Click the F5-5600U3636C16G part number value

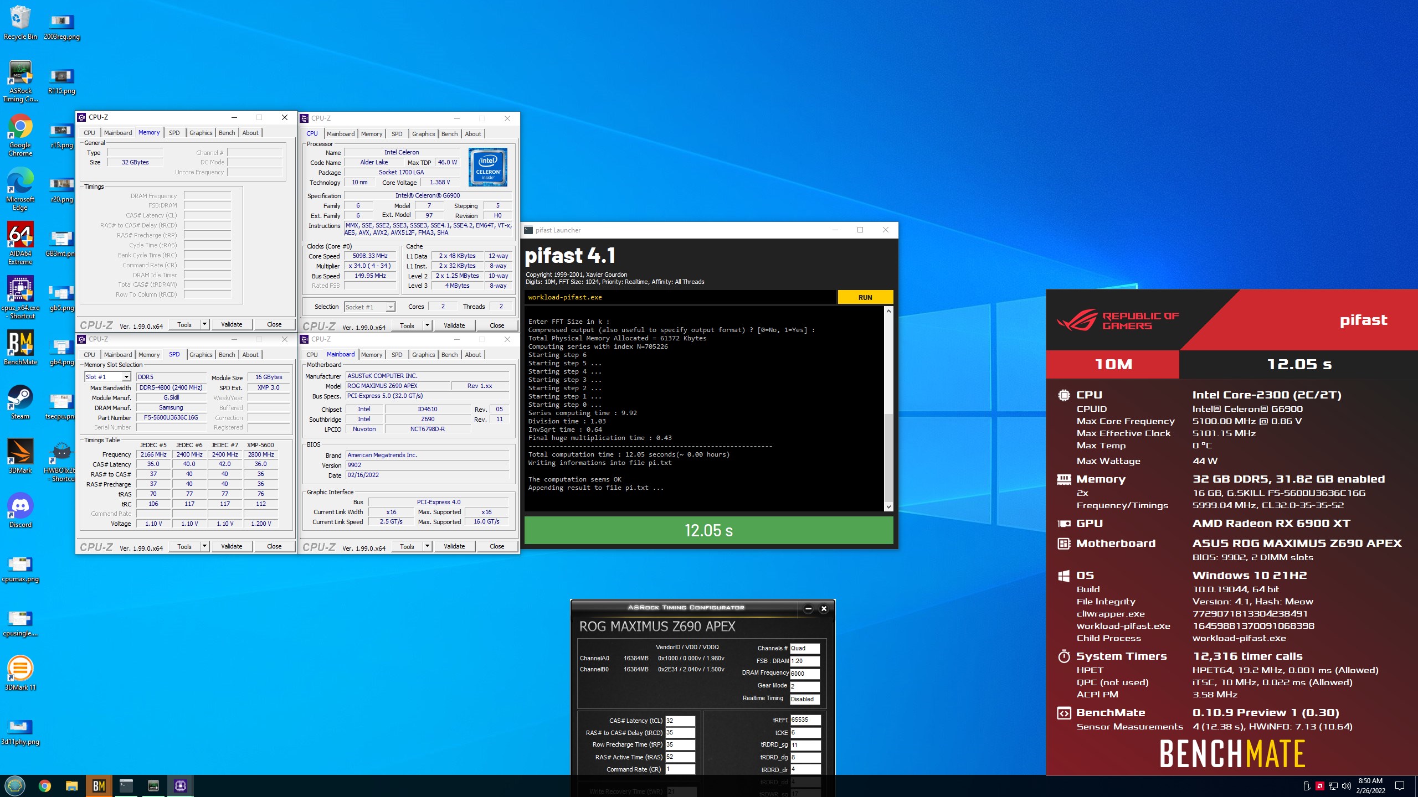point(171,417)
